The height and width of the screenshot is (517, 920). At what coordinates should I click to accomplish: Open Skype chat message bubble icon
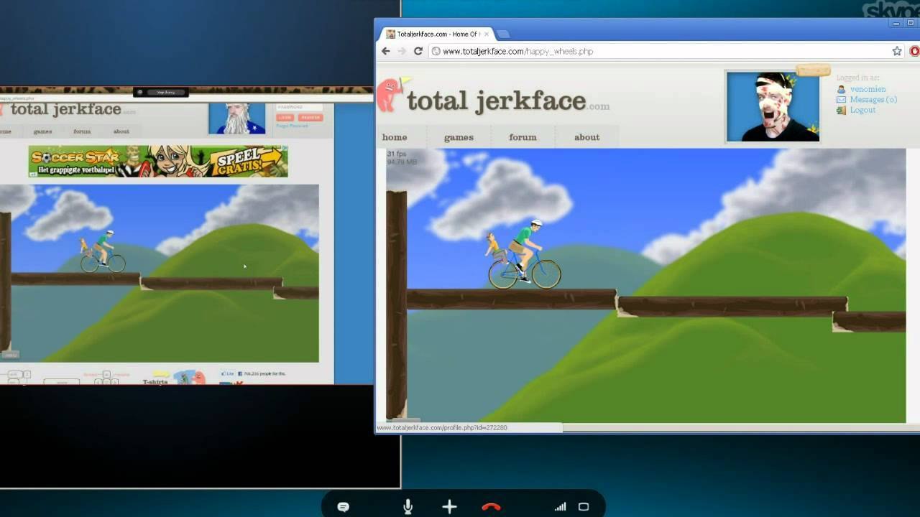click(x=344, y=507)
